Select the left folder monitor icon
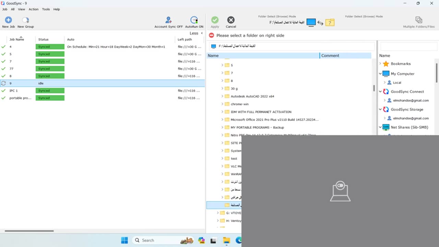 pyautogui.click(x=311, y=22)
